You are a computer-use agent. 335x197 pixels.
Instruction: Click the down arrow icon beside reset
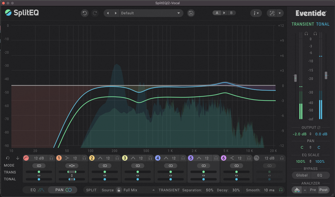coord(18,158)
